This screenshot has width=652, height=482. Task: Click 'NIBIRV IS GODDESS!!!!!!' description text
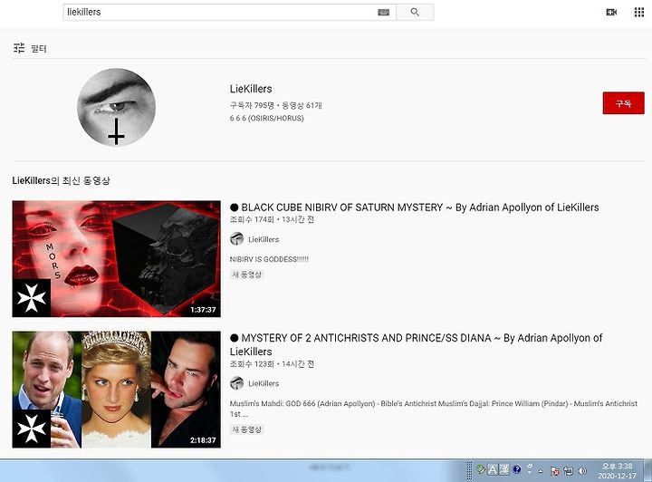269,259
